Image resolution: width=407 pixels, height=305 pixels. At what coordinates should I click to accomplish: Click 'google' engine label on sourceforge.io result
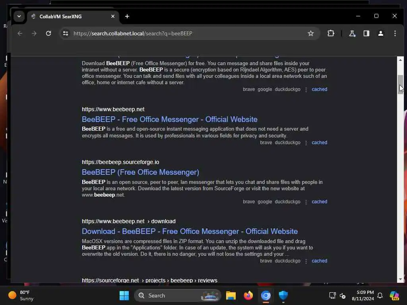pos(265,202)
